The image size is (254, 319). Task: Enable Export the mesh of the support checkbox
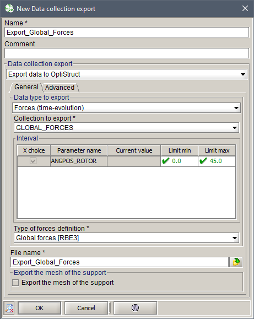(x=15, y=283)
